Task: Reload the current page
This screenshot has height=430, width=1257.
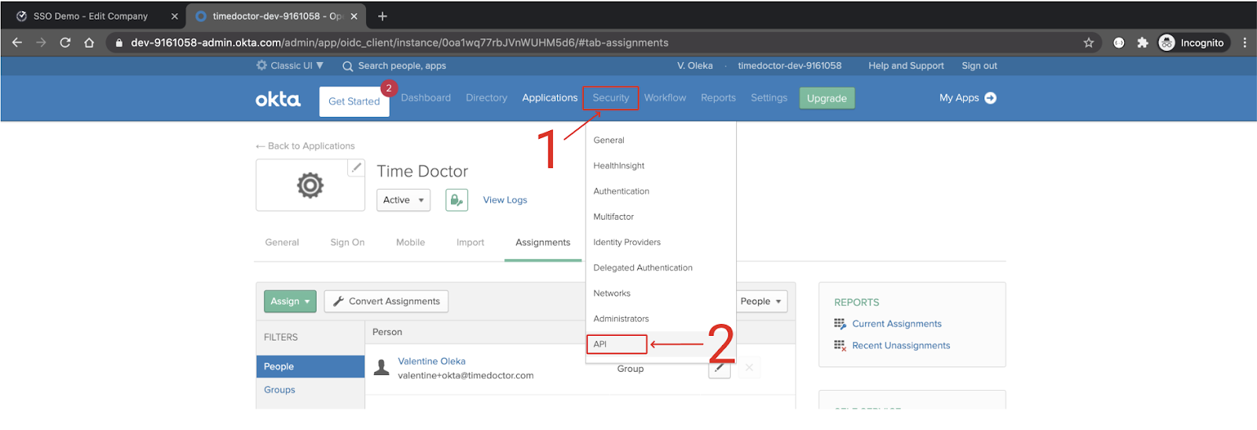Action: pyautogui.click(x=65, y=42)
